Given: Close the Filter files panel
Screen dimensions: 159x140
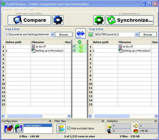Looking at the screenshot, I should point(103,121).
